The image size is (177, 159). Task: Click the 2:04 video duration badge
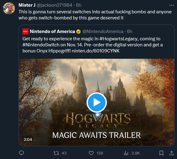(28, 140)
